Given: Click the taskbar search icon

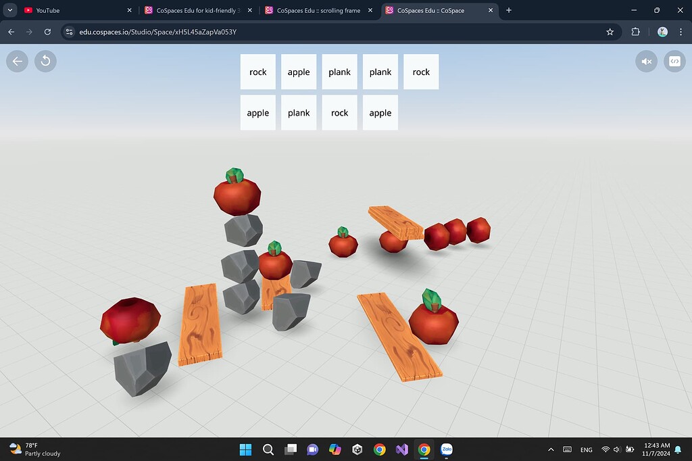Looking at the screenshot, I should coord(268,450).
